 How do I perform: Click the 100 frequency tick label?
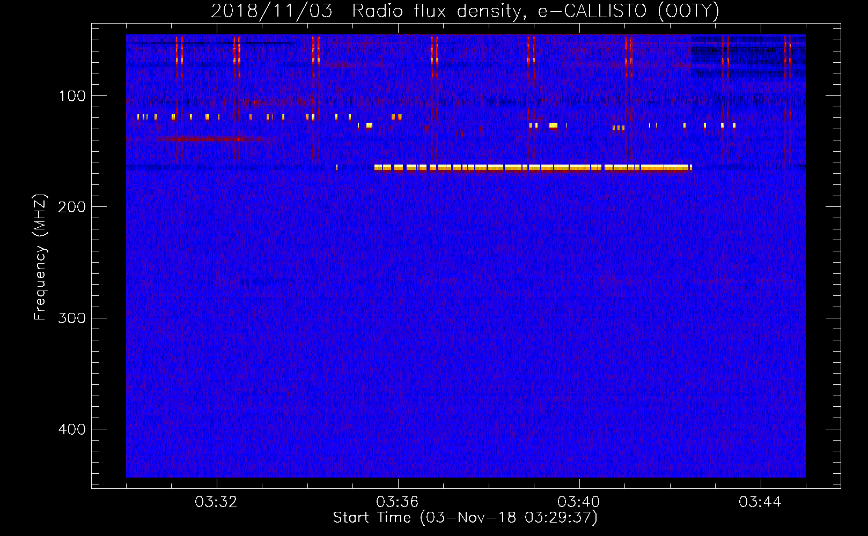(72, 96)
